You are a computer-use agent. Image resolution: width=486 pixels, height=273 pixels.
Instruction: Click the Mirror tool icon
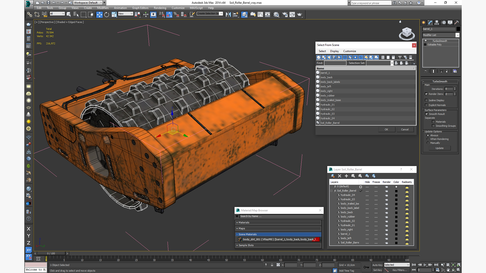pyautogui.click(x=228, y=14)
